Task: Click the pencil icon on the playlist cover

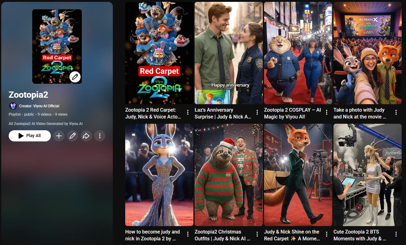Action: (x=75, y=77)
